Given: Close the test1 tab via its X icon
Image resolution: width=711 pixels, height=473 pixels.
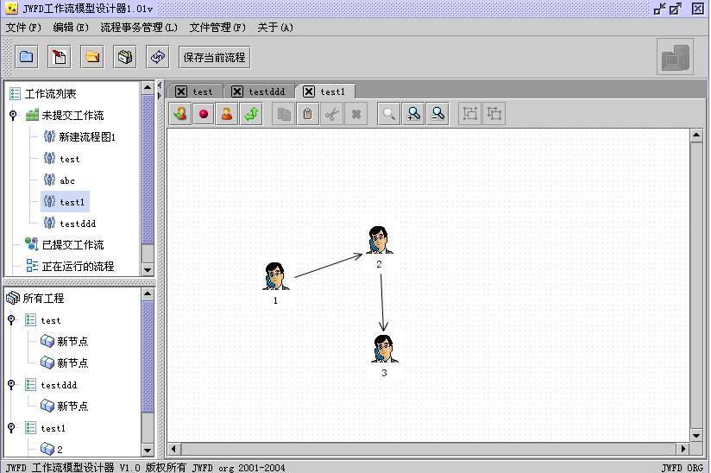Looking at the screenshot, I should point(309,91).
